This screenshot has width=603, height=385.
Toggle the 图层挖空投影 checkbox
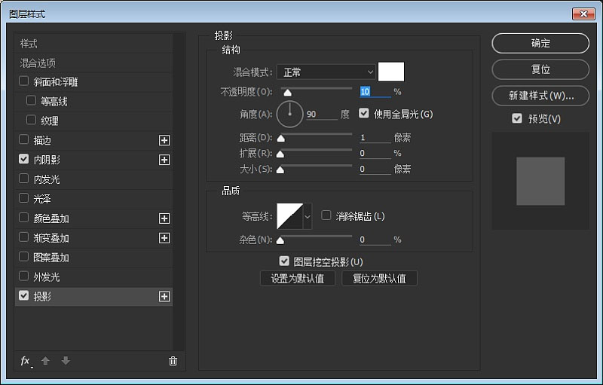coord(284,261)
